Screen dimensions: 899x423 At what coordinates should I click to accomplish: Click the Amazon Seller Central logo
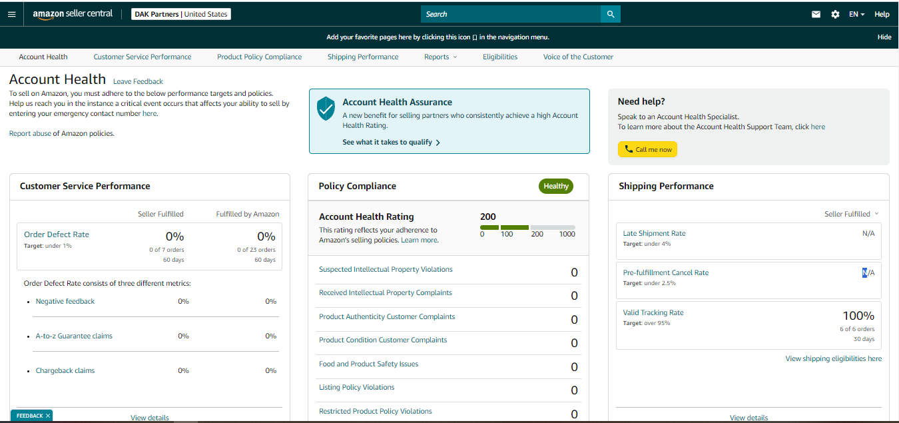click(x=73, y=14)
